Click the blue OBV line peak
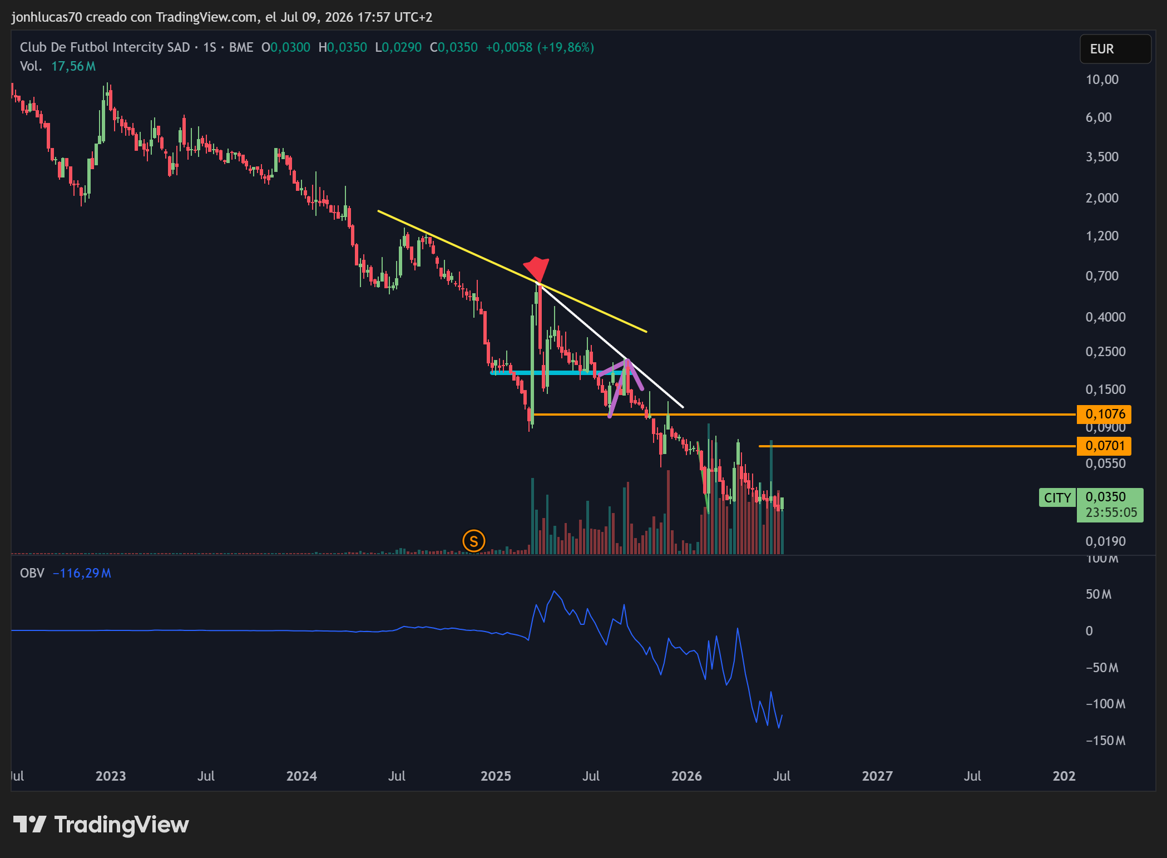1167x858 pixels. [x=554, y=591]
